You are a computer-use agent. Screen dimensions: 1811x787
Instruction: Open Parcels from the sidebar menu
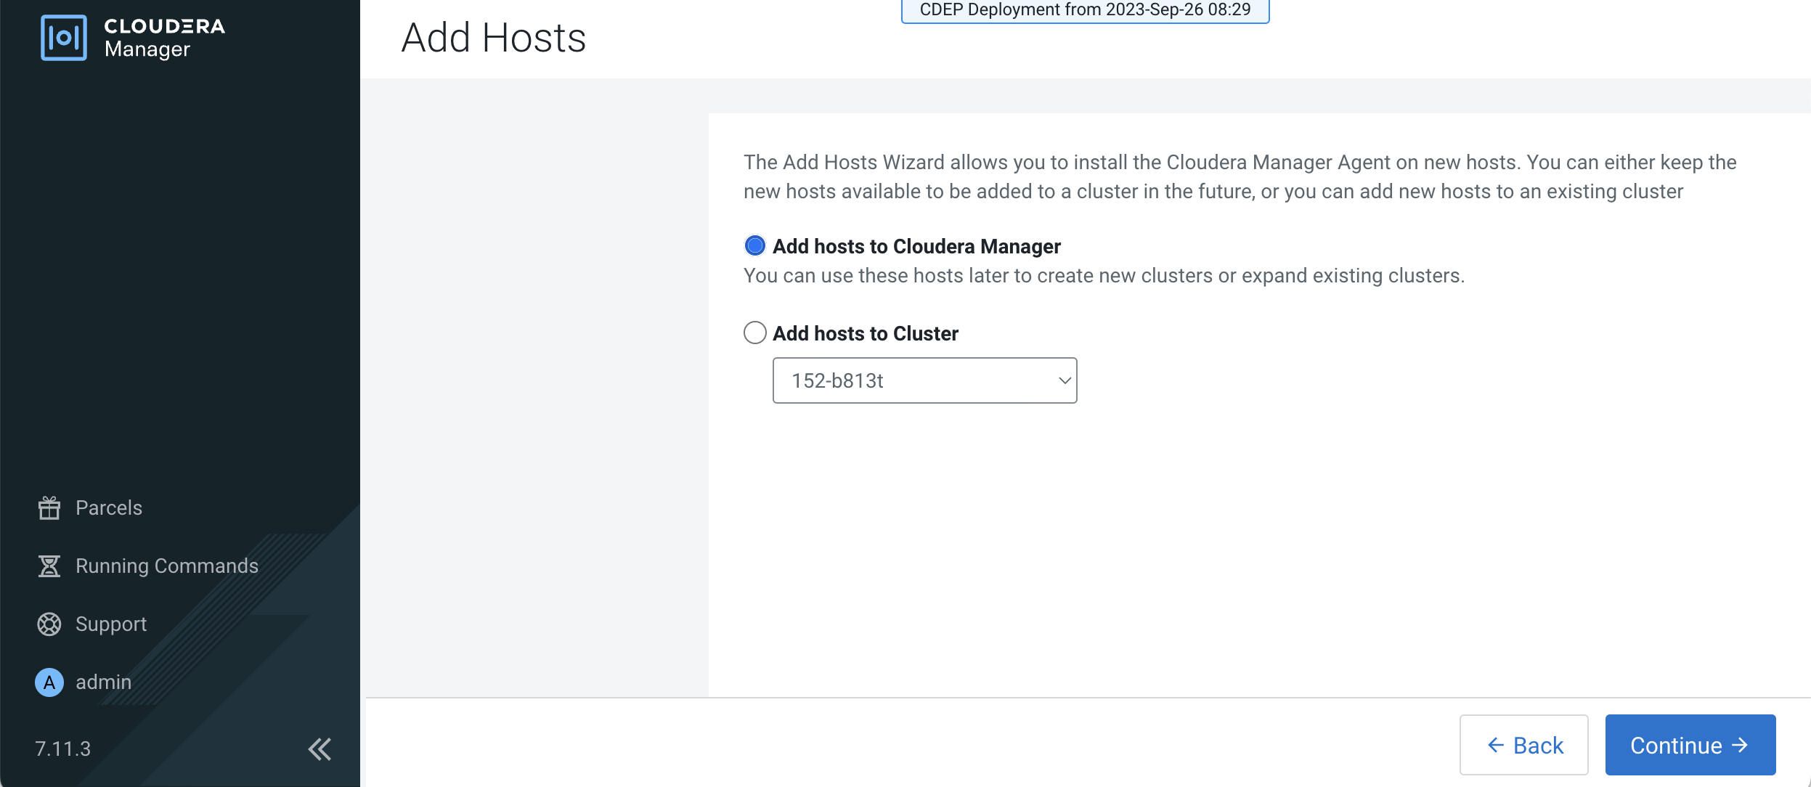pos(109,508)
